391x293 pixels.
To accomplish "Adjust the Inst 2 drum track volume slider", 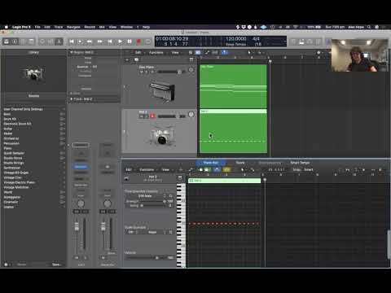I will click(172, 116).
